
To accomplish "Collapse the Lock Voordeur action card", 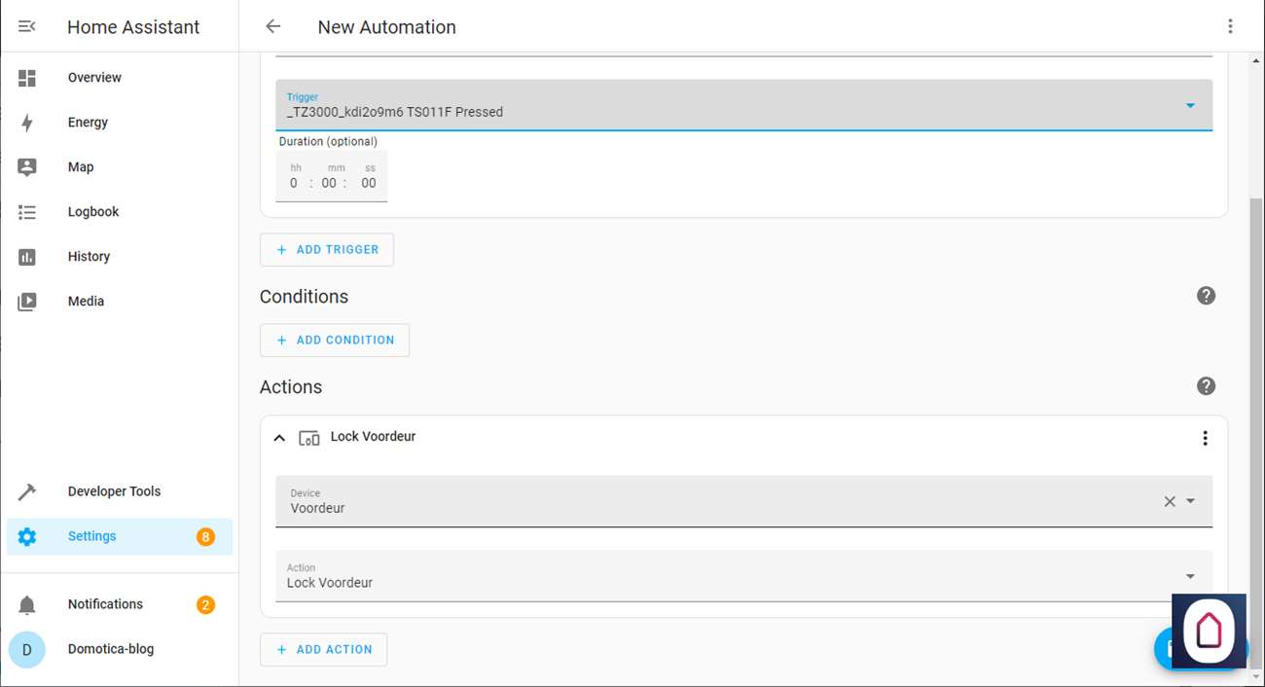I will [279, 438].
